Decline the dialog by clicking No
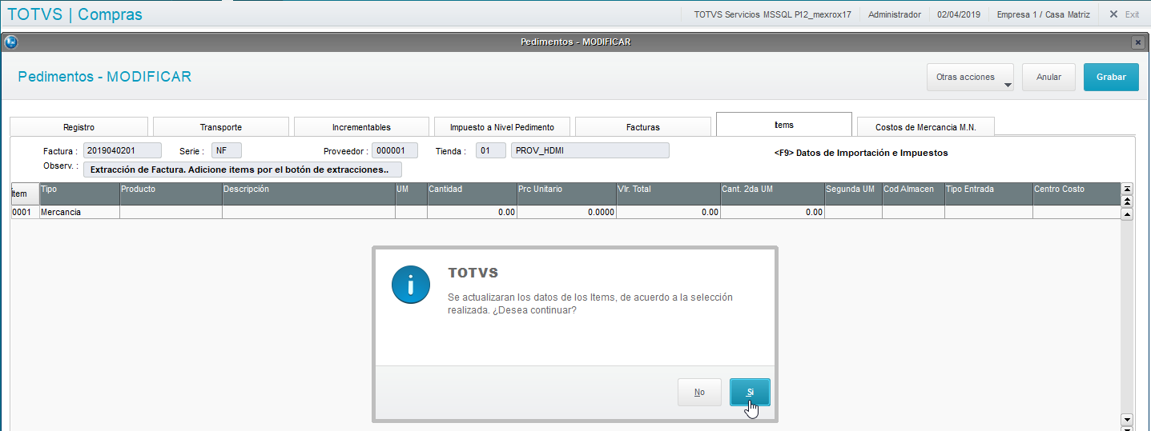 [699, 392]
